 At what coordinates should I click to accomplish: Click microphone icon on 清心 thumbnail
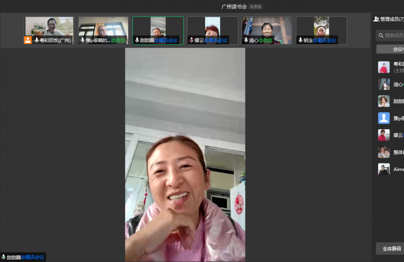(x=246, y=40)
